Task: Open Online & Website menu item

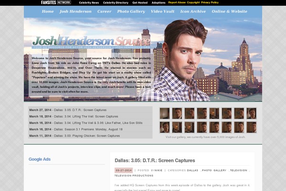Action: click(x=229, y=11)
